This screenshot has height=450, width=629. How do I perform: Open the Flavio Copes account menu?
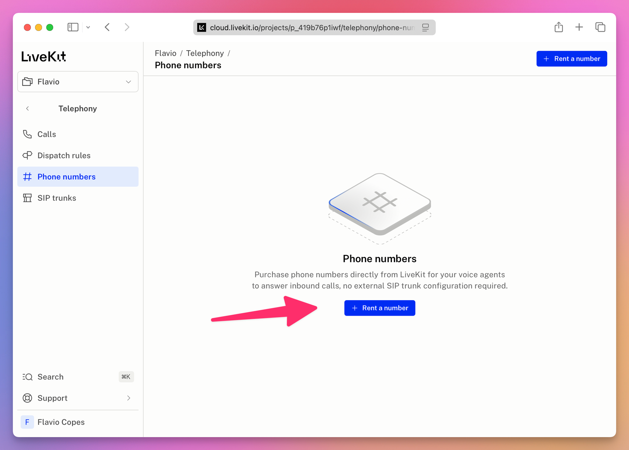[x=78, y=422]
